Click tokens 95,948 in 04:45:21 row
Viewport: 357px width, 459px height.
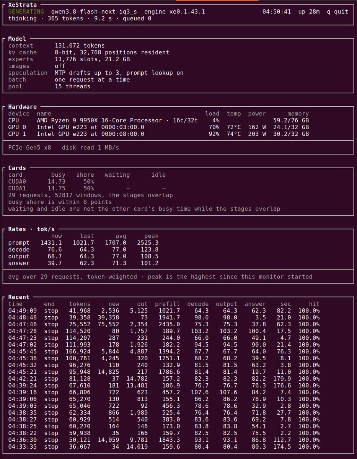tap(80, 372)
